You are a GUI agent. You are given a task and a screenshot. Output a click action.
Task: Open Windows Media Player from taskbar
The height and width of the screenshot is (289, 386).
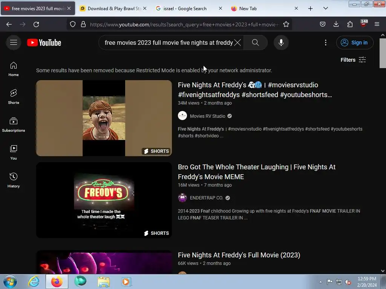[x=127, y=281]
